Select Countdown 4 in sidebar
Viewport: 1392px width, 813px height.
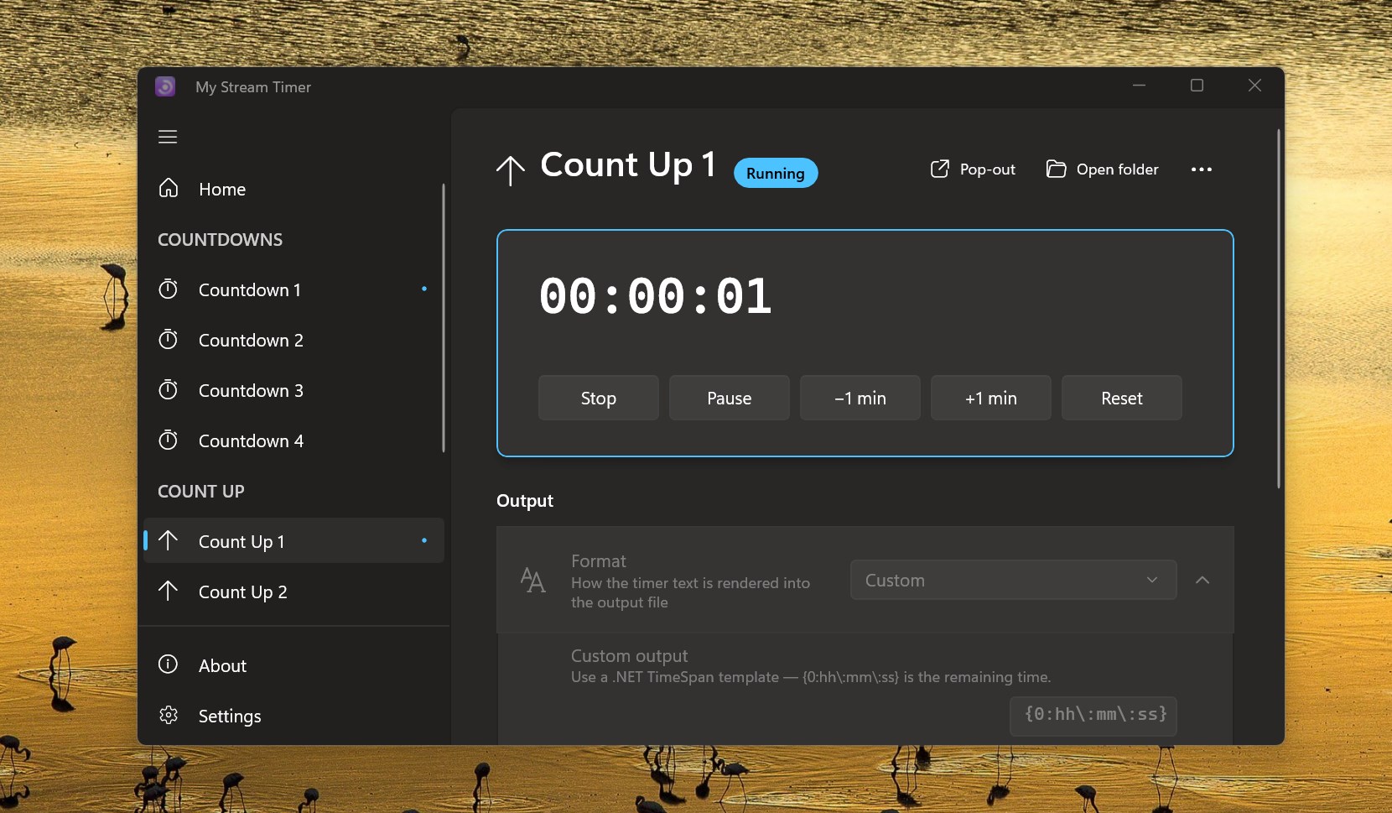(293, 440)
